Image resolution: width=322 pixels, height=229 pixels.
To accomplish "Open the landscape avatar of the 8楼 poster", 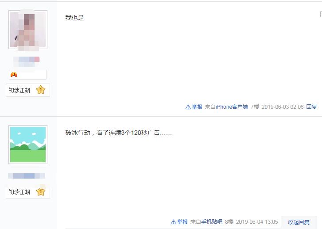I will [x=28, y=145].
